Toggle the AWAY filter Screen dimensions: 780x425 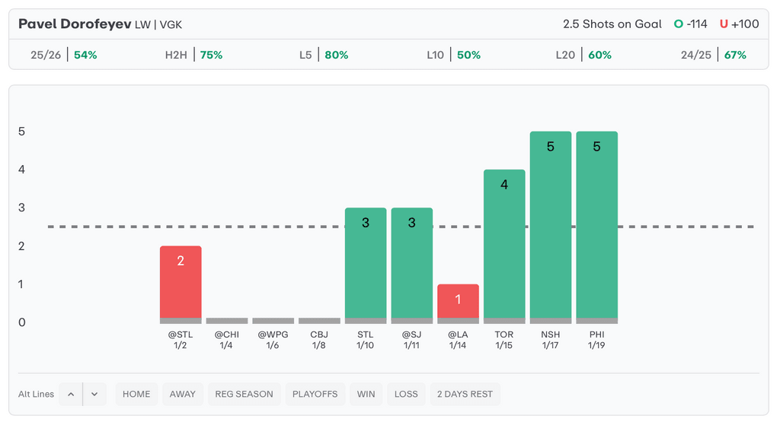(183, 394)
